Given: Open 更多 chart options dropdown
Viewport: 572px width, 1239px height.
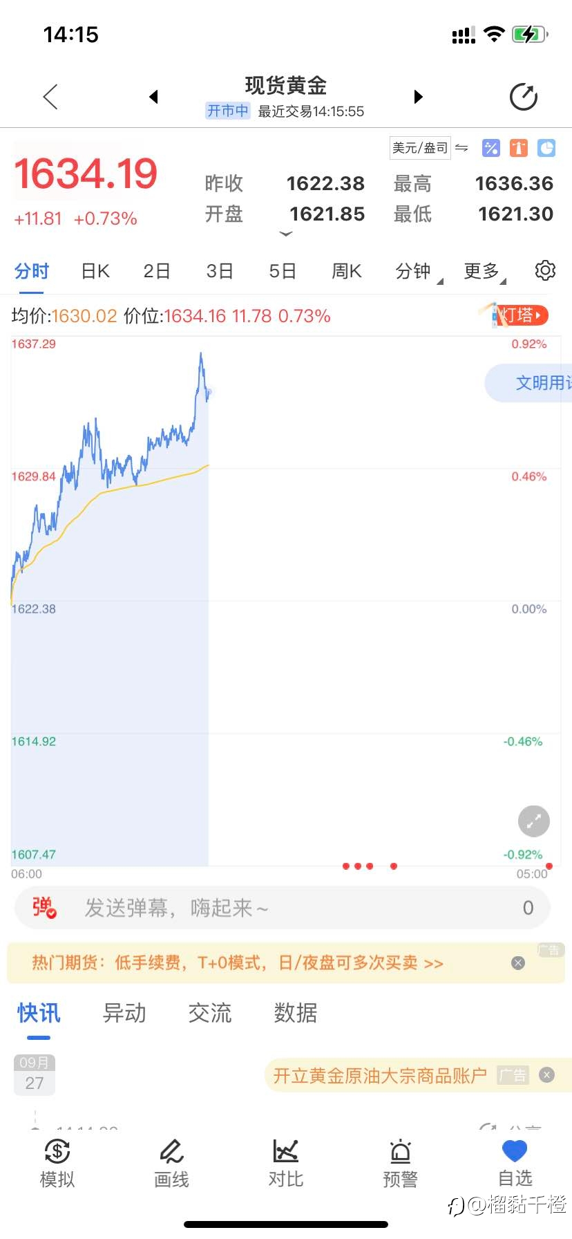Looking at the screenshot, I should [485, 271].
